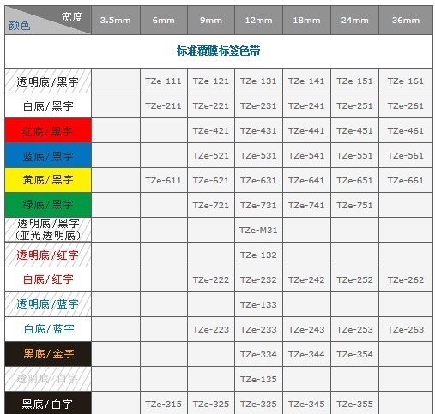Select the TZe-M31 matte tape cell
Screen dimensions: 435x414
click(x=258, y=230)
